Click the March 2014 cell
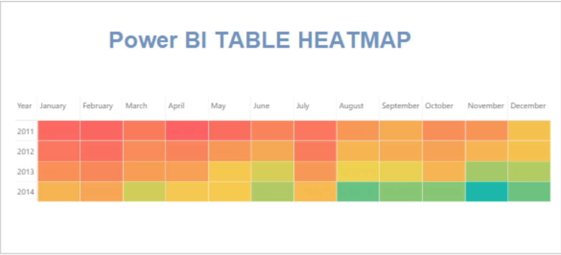Image resolution: width=561 pixels, height=255 pixels. pyautogui.click(x=144, y=192)
